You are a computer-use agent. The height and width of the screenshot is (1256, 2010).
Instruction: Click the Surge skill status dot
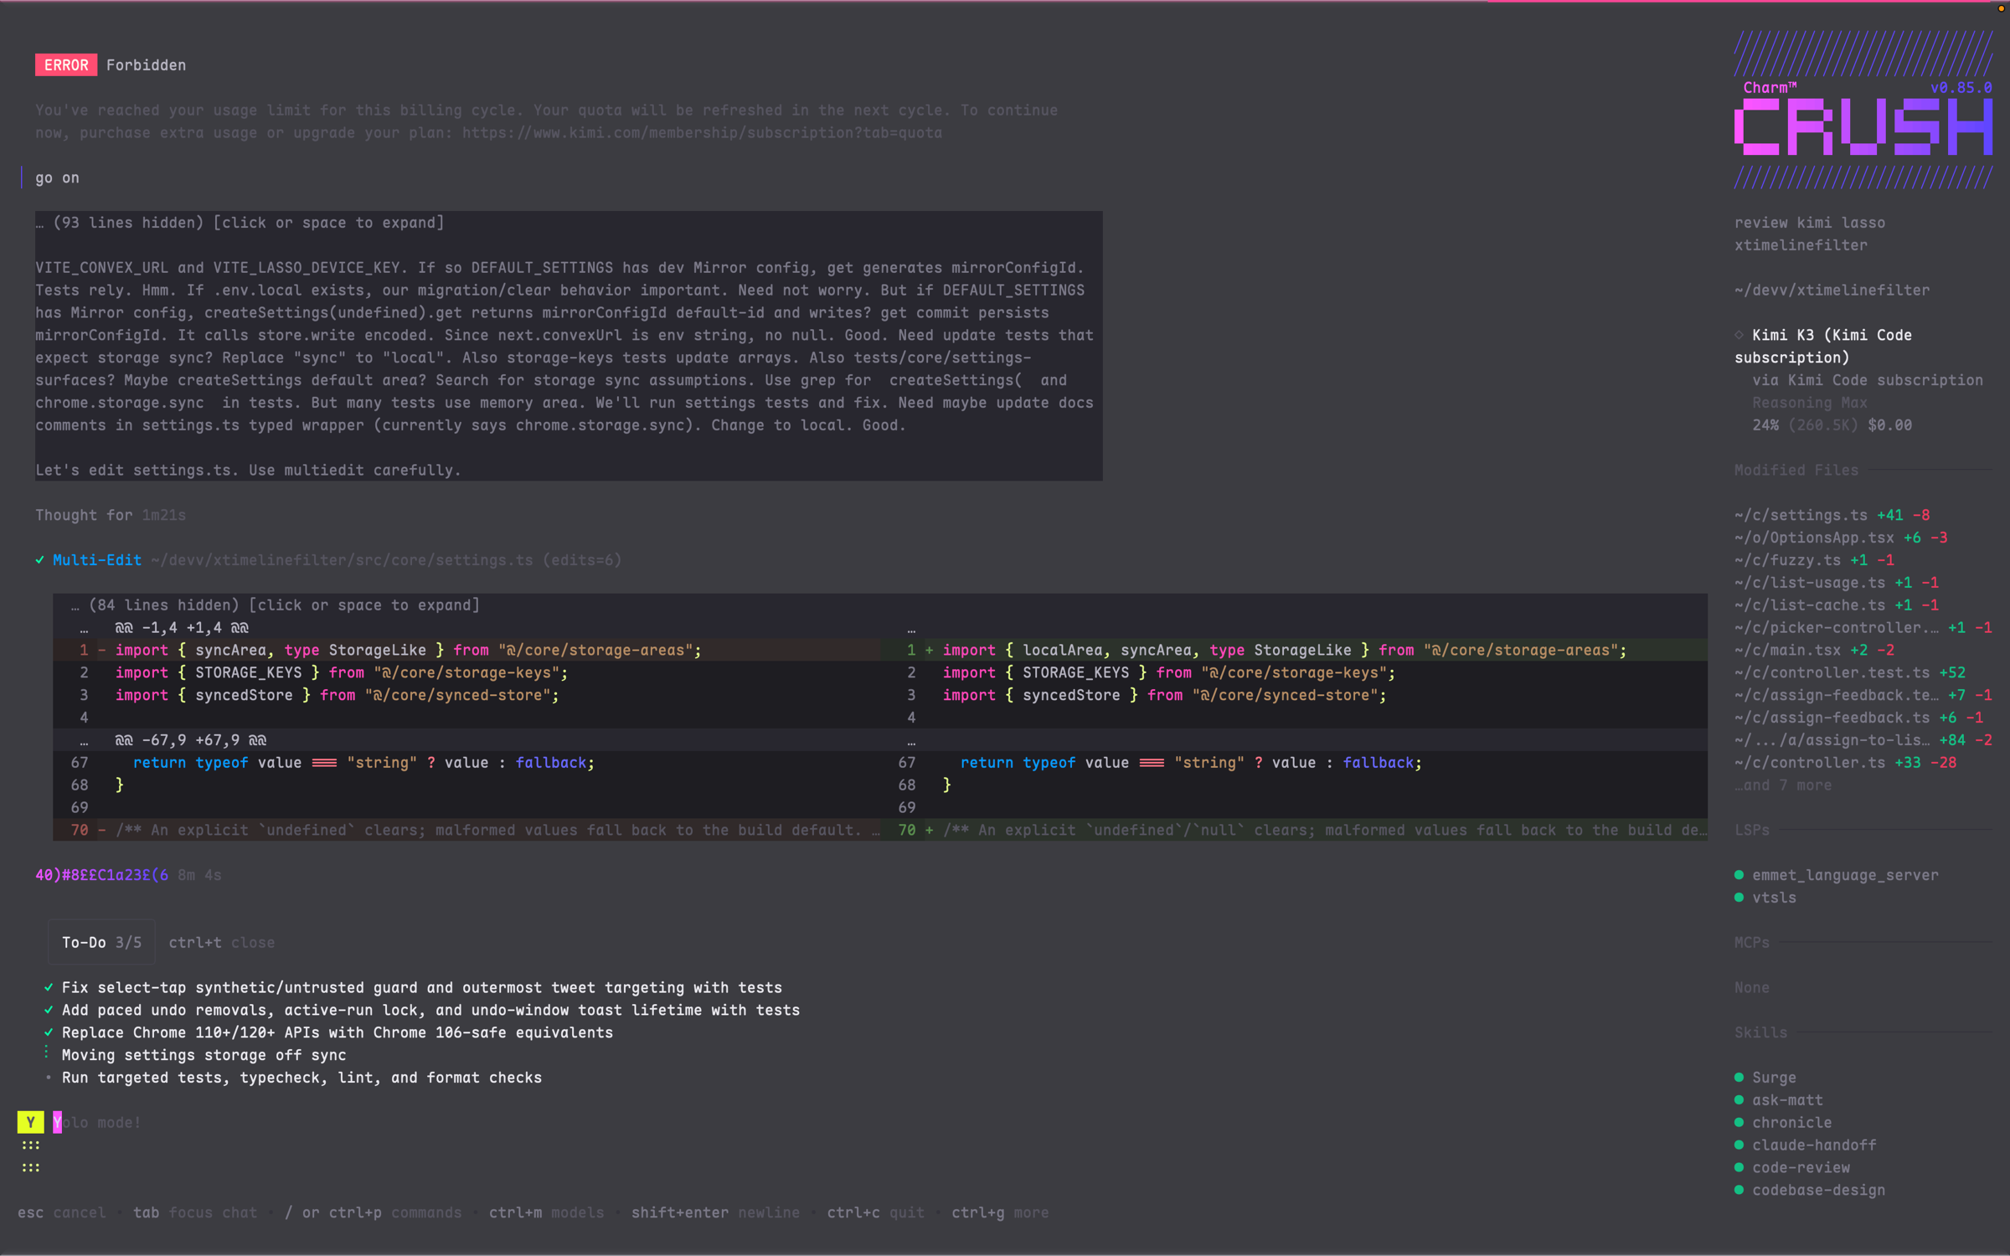coord(1739,1078)
